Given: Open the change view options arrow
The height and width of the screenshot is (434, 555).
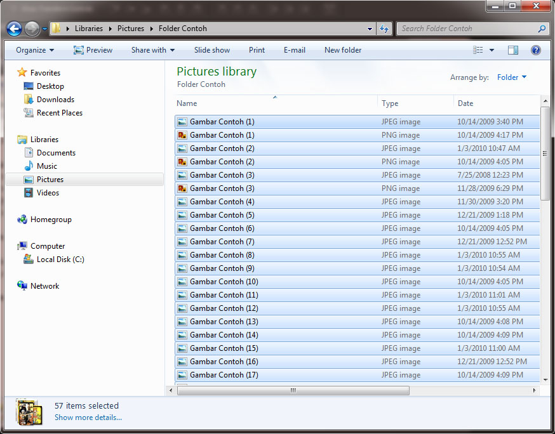Looking at the screenshot, I should coord(492,50).
